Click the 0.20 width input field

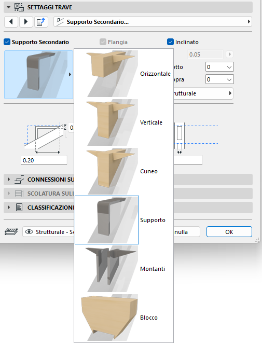44,160
